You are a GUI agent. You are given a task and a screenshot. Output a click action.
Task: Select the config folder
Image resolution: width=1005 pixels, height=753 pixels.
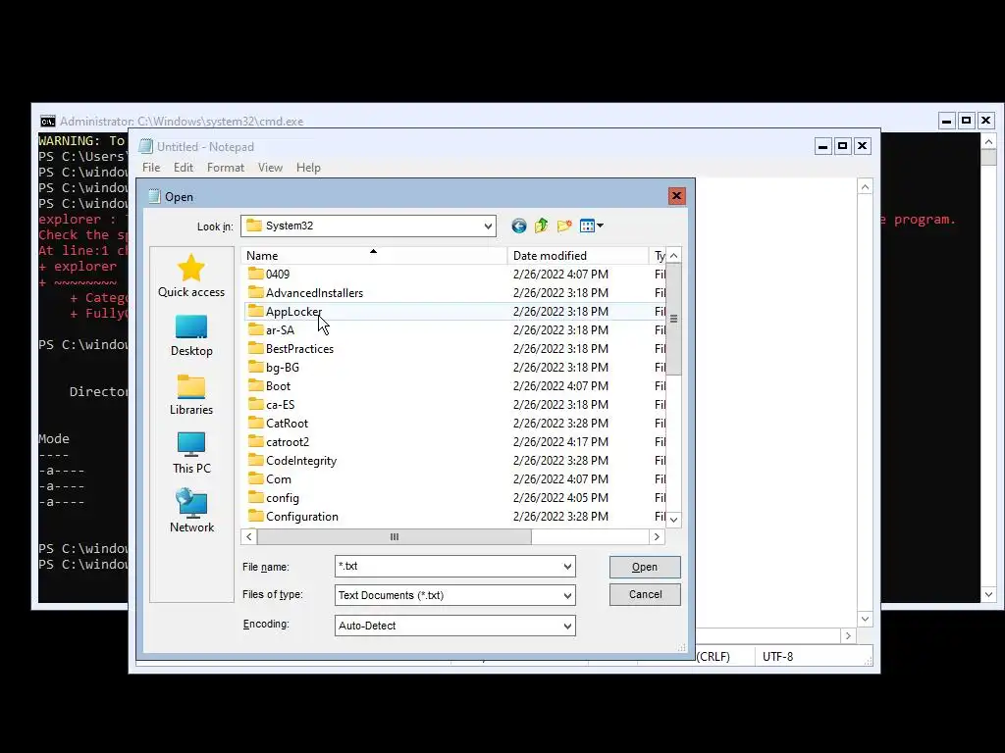(x=282, y=497)
